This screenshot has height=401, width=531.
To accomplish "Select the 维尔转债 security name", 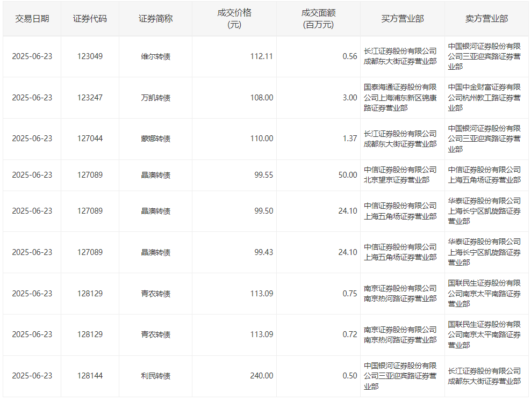I will (x=155, y=56).
